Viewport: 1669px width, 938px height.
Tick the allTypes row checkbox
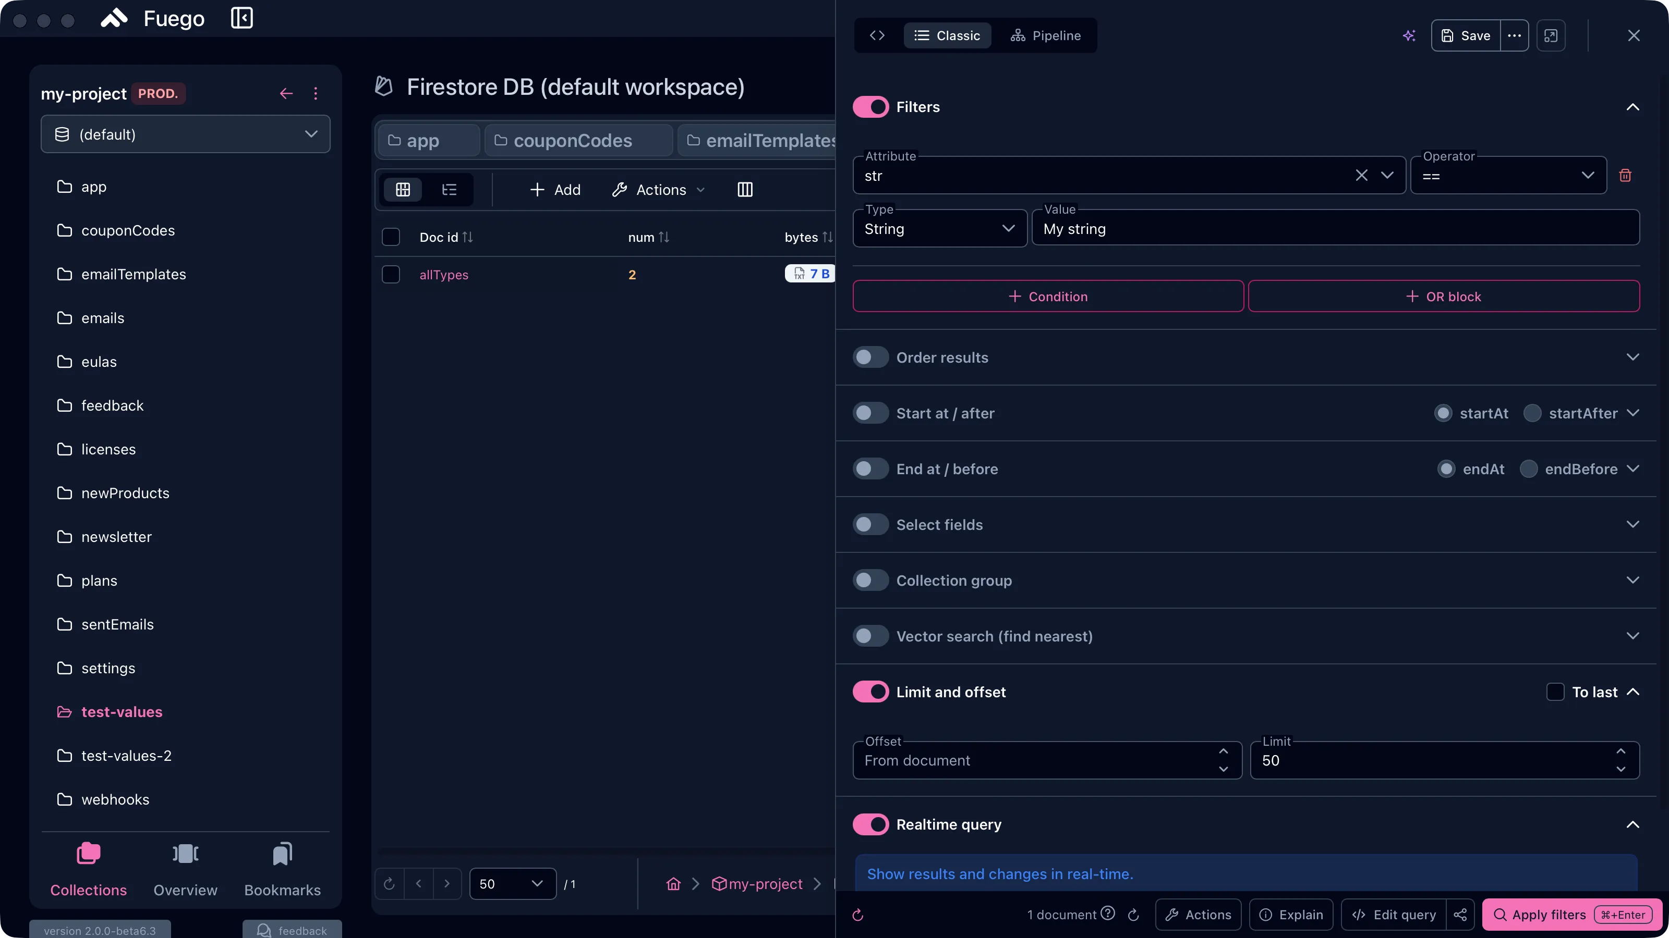coord(391,275)
